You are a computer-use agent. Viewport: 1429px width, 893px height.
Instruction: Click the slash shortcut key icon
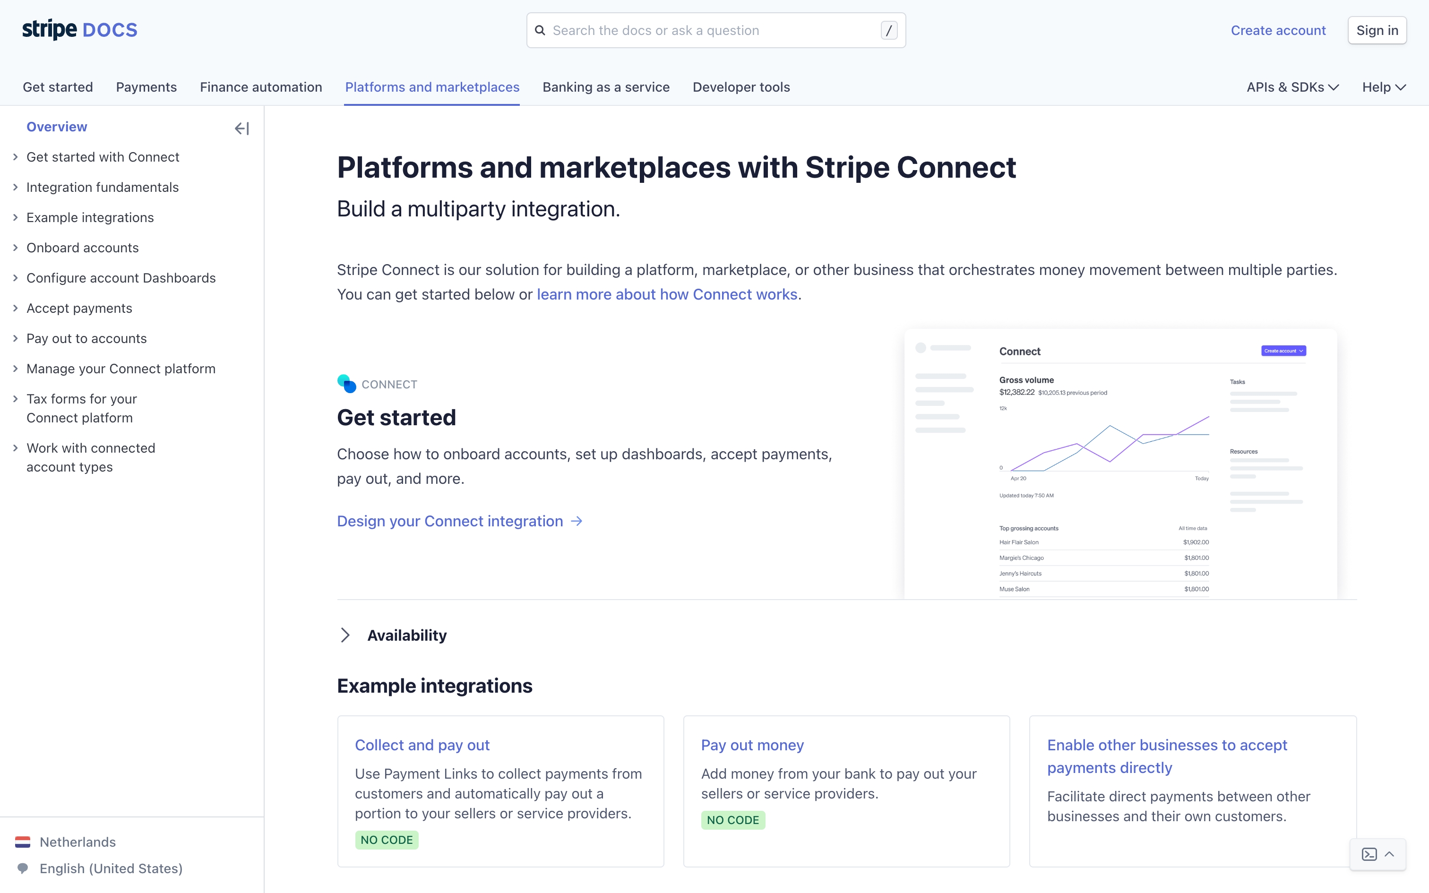[889, 30]
